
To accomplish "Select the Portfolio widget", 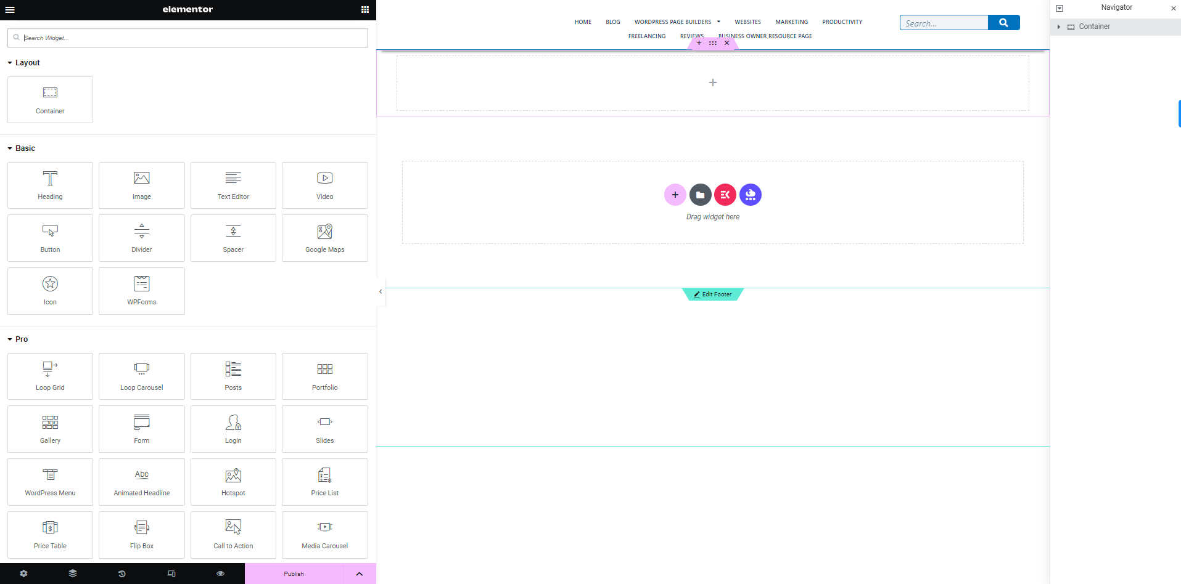I will 325,376.
